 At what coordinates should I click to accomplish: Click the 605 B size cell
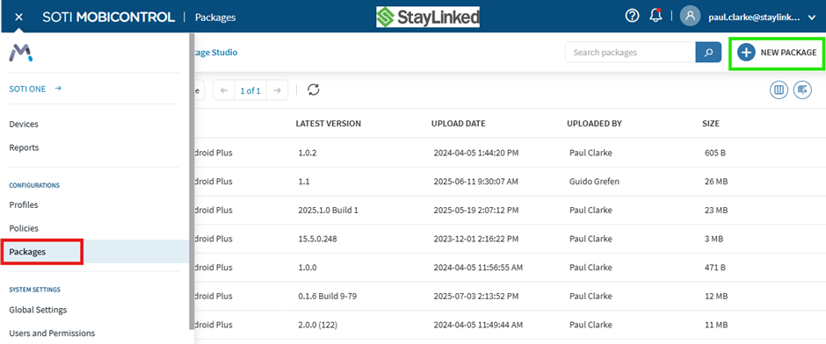(x=715, y=153)
